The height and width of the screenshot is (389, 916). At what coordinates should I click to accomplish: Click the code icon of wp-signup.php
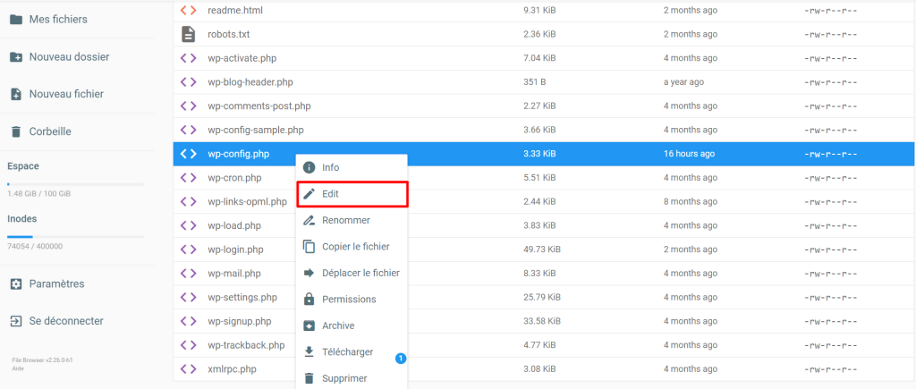188,321
